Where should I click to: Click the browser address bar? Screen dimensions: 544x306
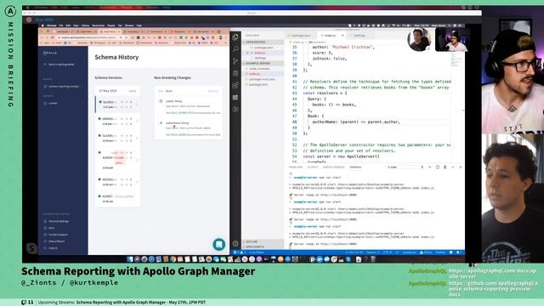88,37
